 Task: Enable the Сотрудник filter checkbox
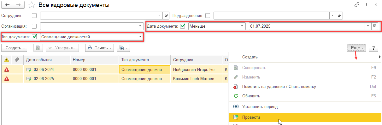(34, 15)
